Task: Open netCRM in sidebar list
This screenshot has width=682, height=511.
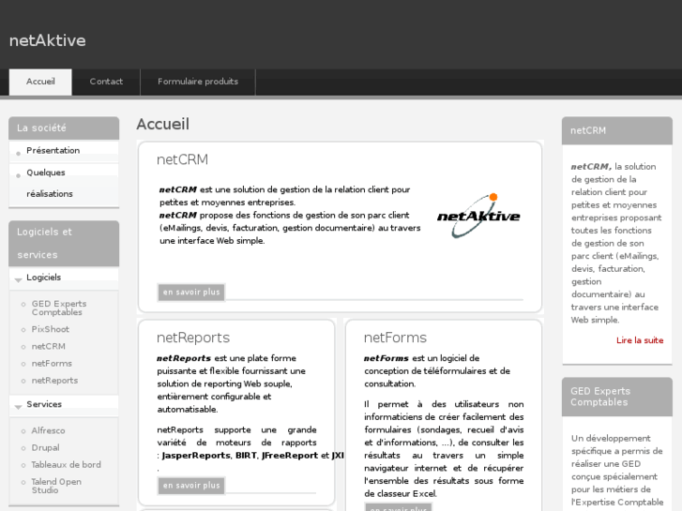Action: (48, 347)
